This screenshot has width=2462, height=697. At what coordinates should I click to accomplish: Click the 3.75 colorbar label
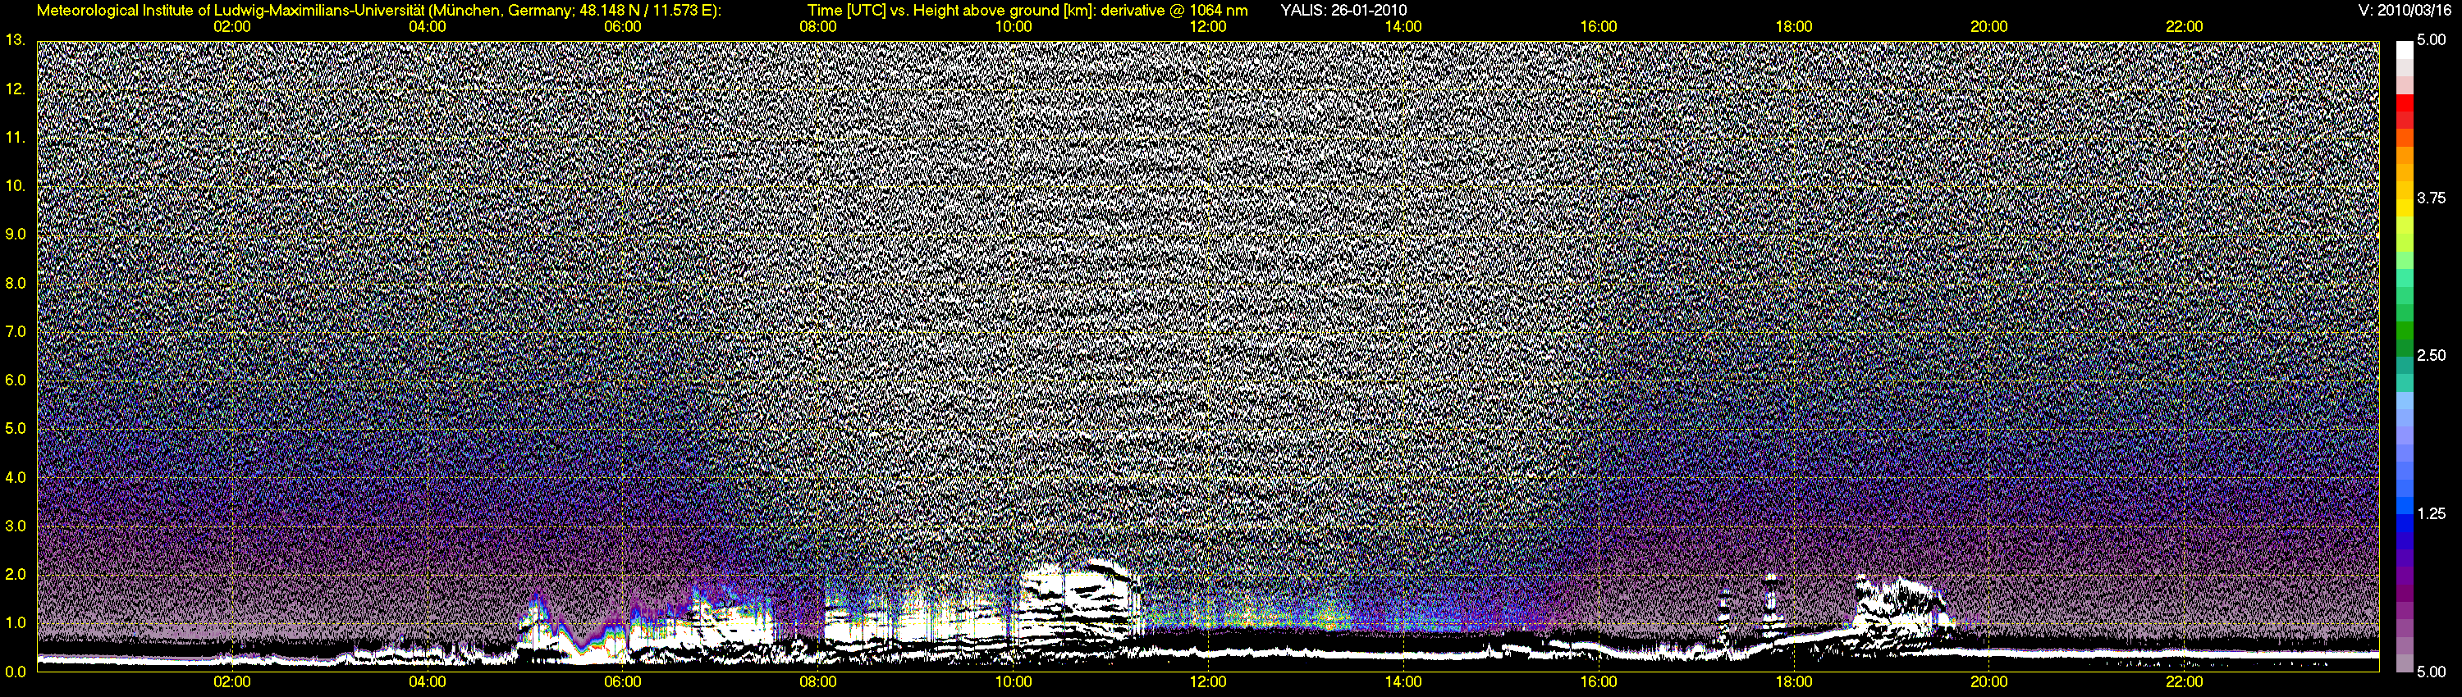[x=2431, y=198]
